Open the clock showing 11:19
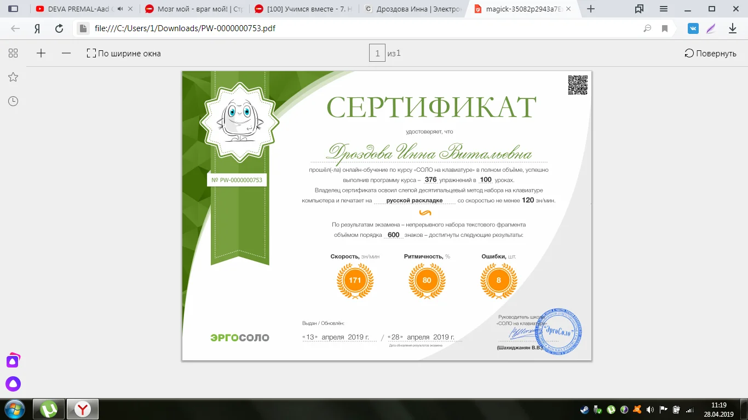The image size is (748, 420). pos(718,409)
